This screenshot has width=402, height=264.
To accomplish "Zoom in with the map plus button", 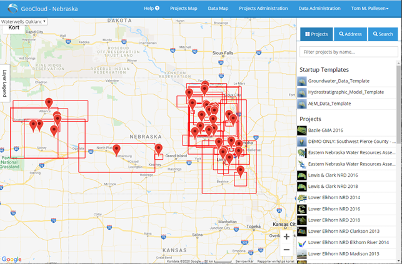I will (286, 237).
